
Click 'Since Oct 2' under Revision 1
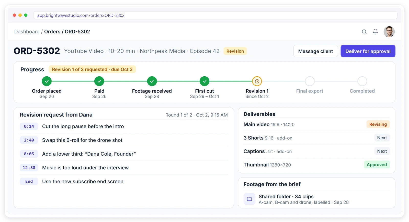click(x=257, y=97)
